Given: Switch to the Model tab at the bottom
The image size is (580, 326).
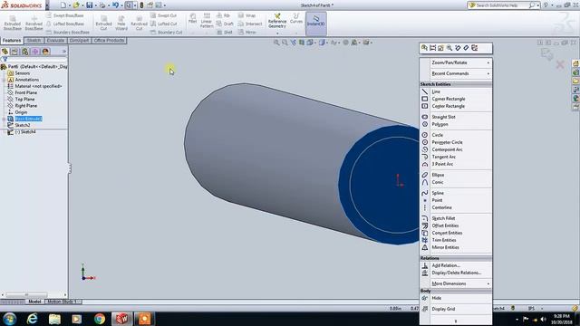Looking at the screenshot, I should tap(34, 302).
